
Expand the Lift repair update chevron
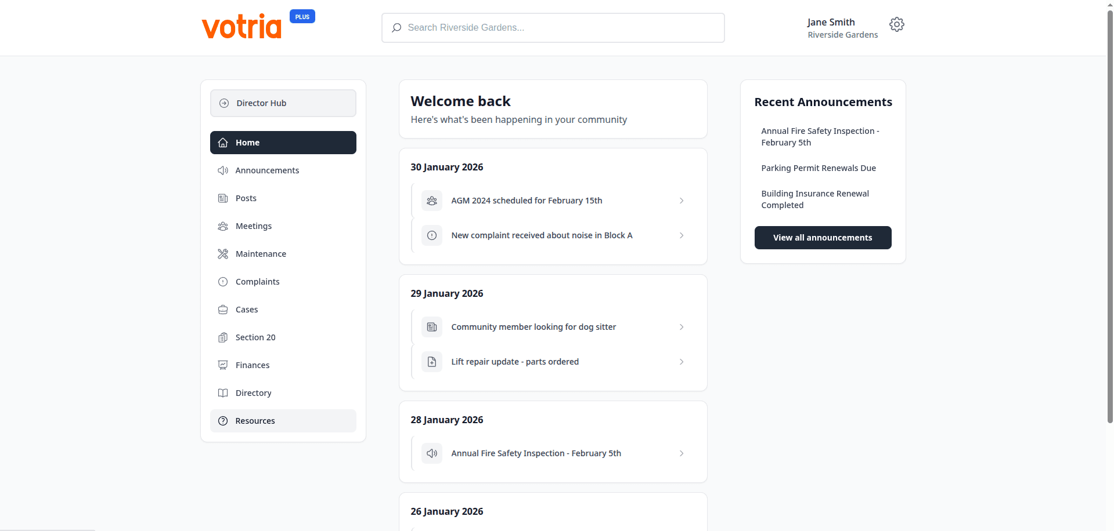tap(681, 361)
